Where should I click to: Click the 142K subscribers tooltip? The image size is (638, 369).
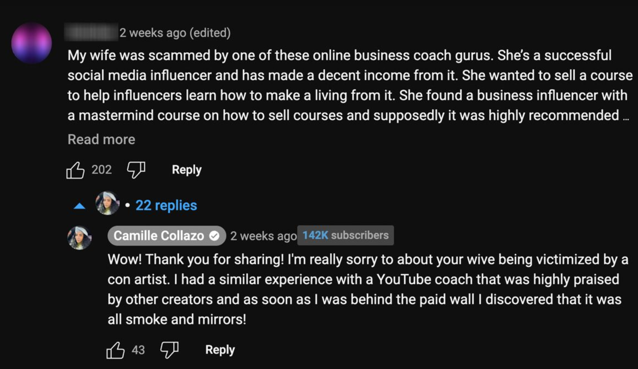coord(345,235)
